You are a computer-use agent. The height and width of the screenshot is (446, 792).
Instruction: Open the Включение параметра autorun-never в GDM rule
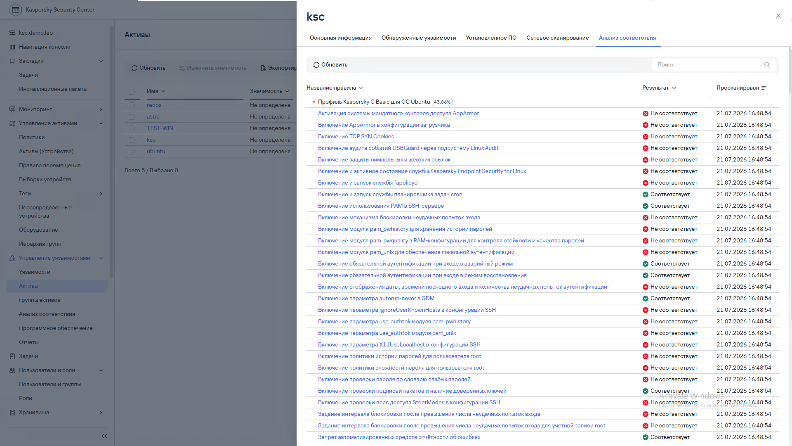376,299
